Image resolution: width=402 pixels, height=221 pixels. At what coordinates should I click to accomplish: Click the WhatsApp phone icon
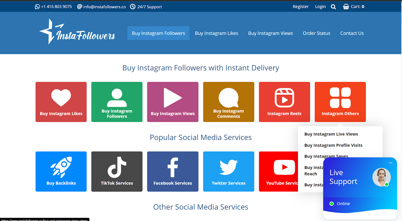(37, 7)
